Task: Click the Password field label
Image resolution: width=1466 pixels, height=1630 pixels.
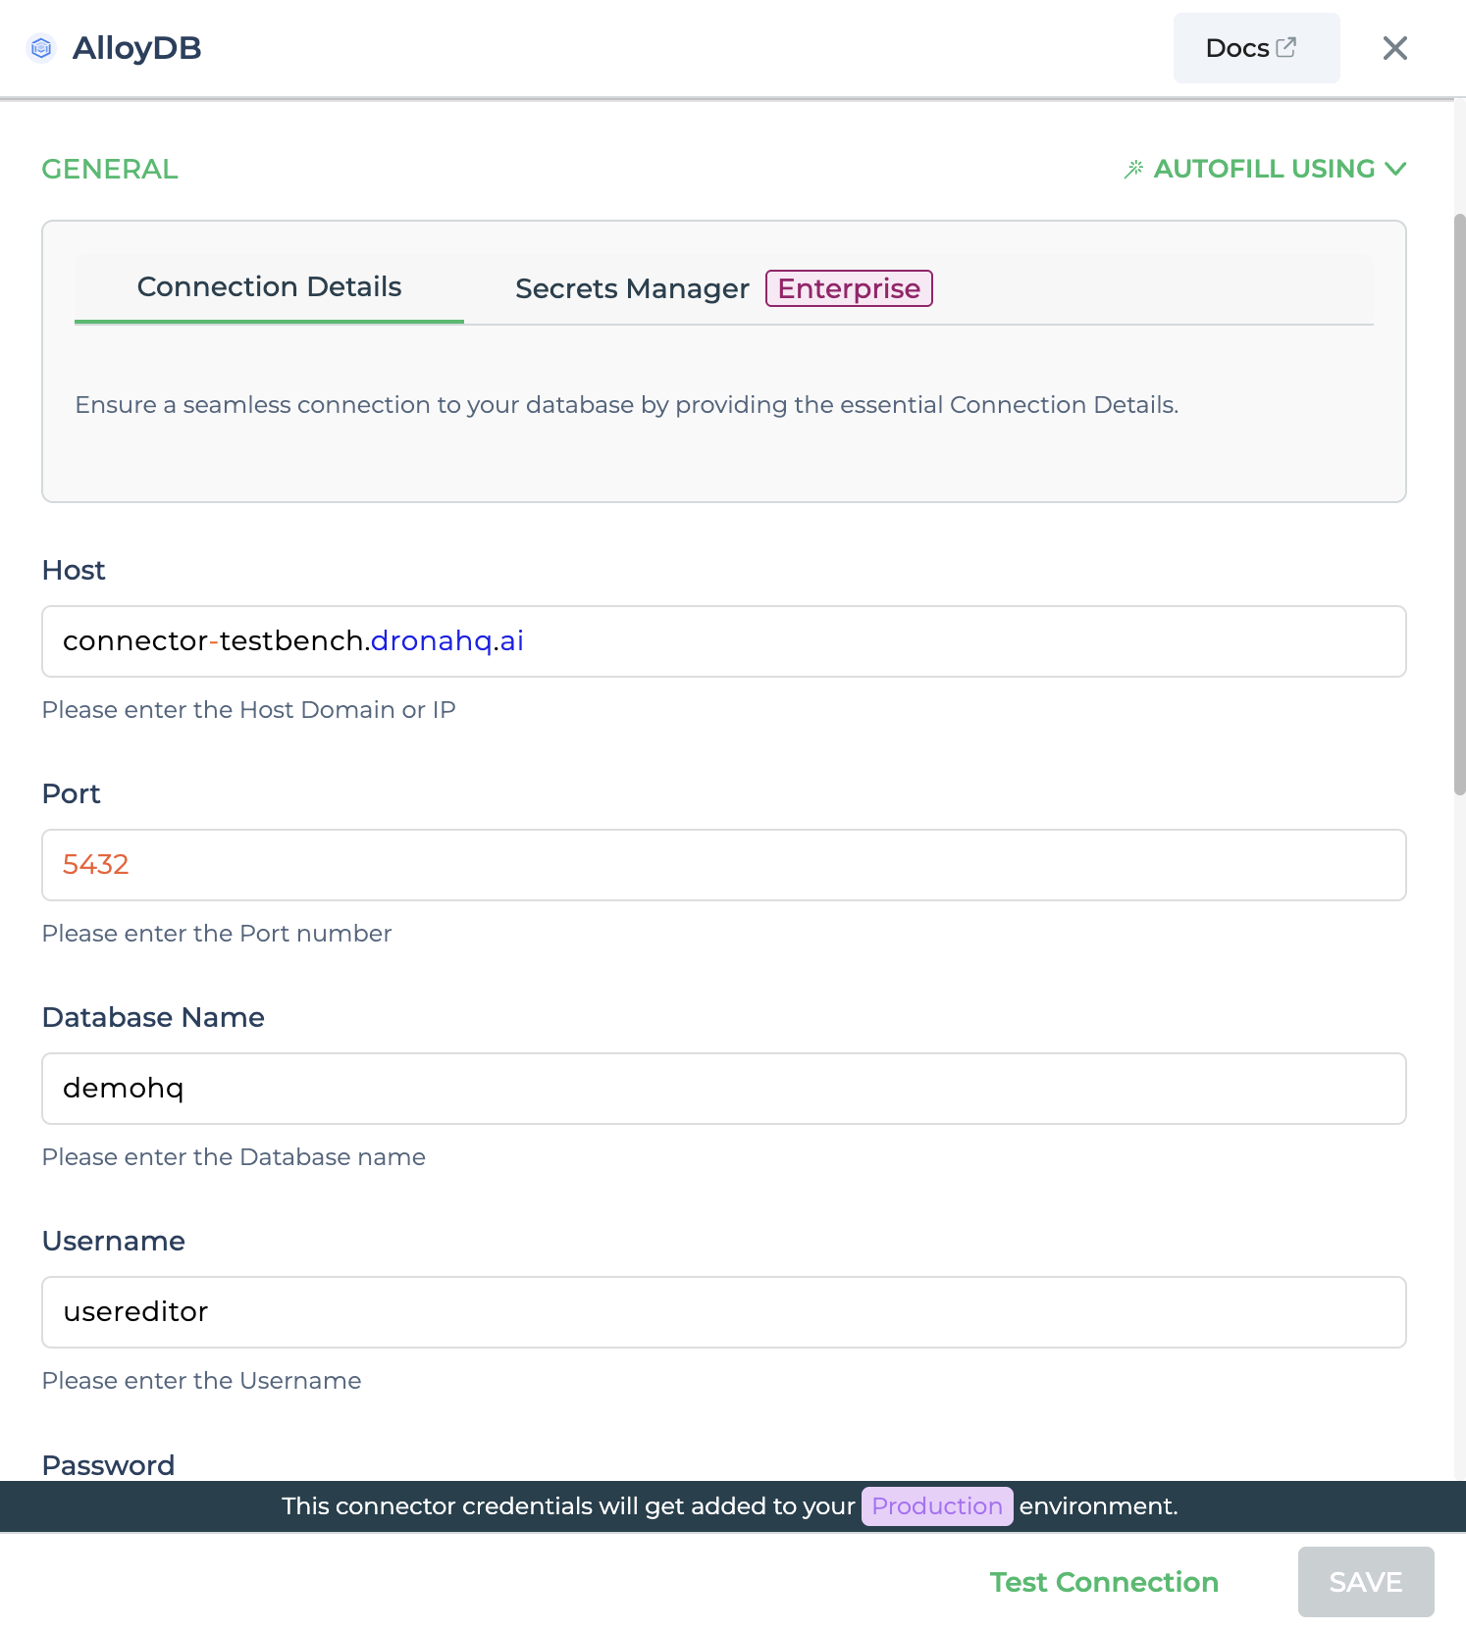Action: pos(108,1465)
